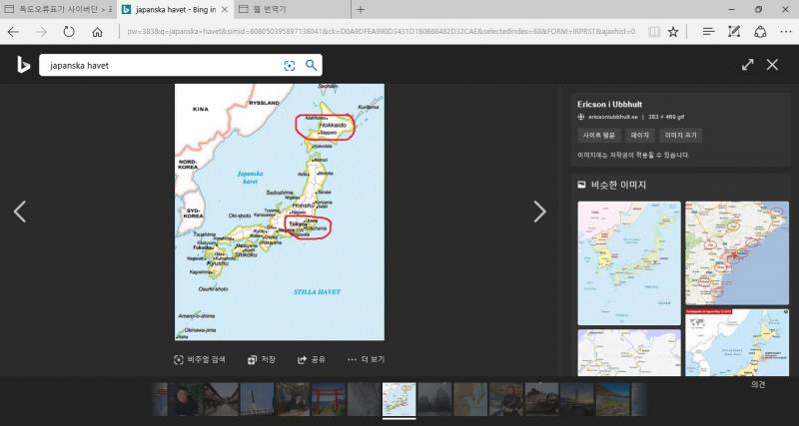Show the previous image with left chevron
The image size is (799, 426).
click(x=19, y=212)
